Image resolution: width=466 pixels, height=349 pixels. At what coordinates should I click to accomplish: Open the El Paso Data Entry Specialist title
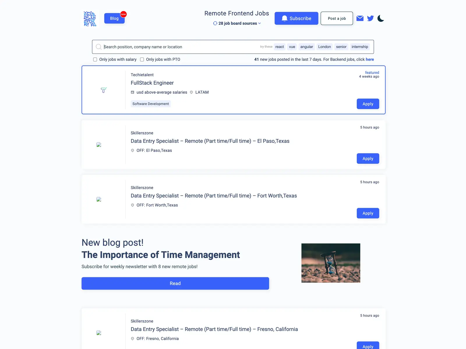pyautogui.click(x=210, y=141)
